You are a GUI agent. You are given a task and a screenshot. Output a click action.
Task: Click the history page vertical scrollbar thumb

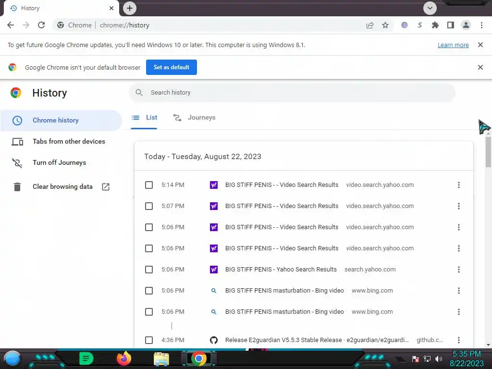[x=488, y=151]
